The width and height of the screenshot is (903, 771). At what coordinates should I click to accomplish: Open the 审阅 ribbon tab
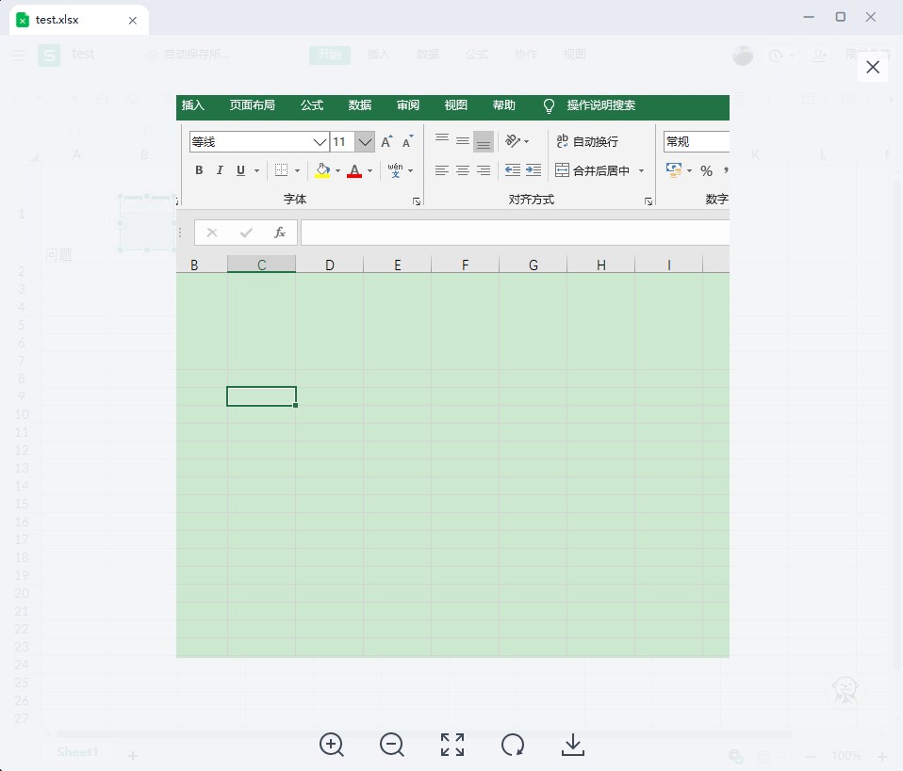pos(408,105)
